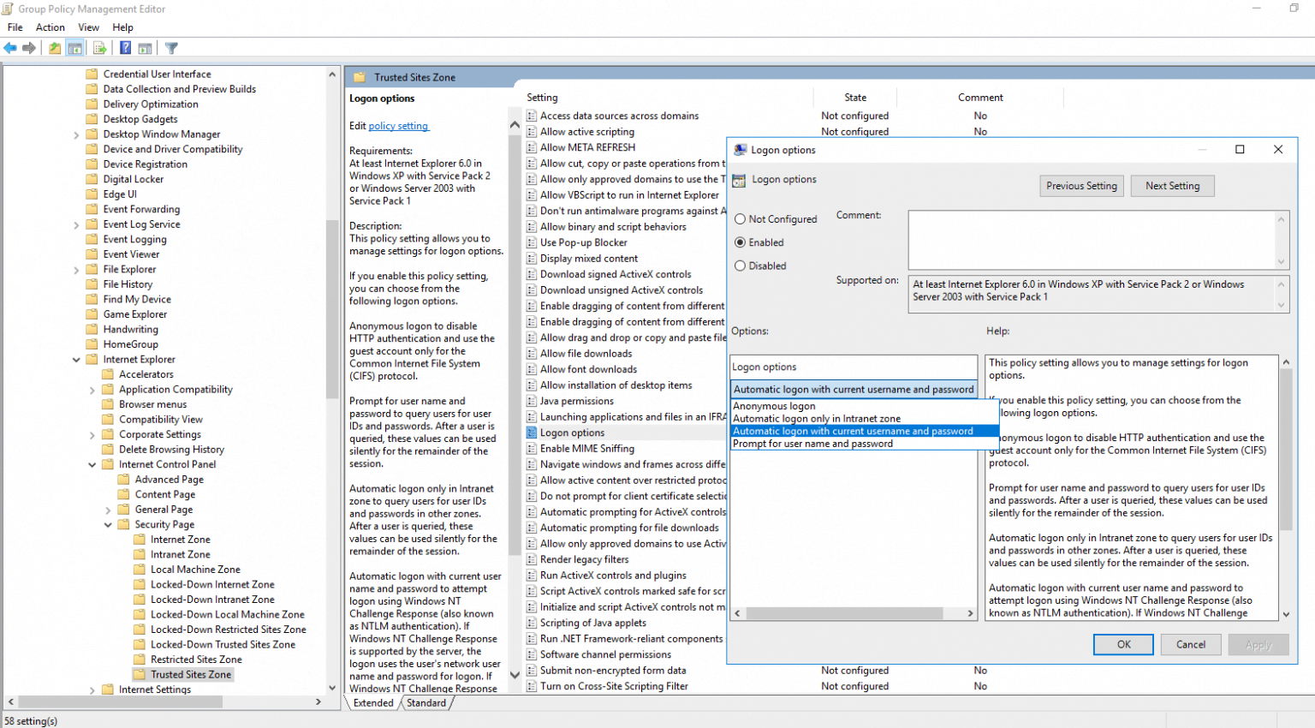Open the Logon options combo box
The height and width of the screenshot is (728, 1315).
tap(854, 389)
